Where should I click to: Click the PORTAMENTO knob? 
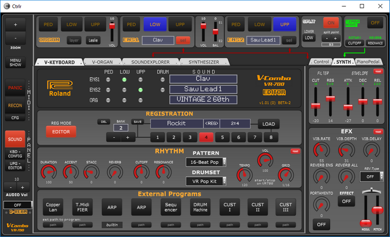321,205
